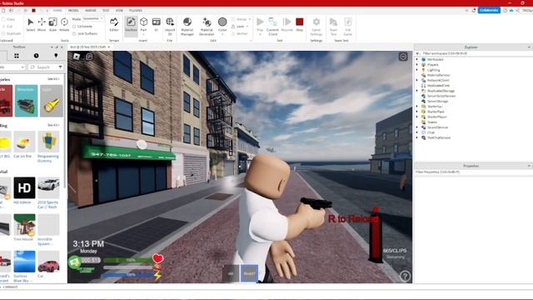Activate the Scale tool
The height and width of the screenshot is (300, 533).
click(52, 24)
